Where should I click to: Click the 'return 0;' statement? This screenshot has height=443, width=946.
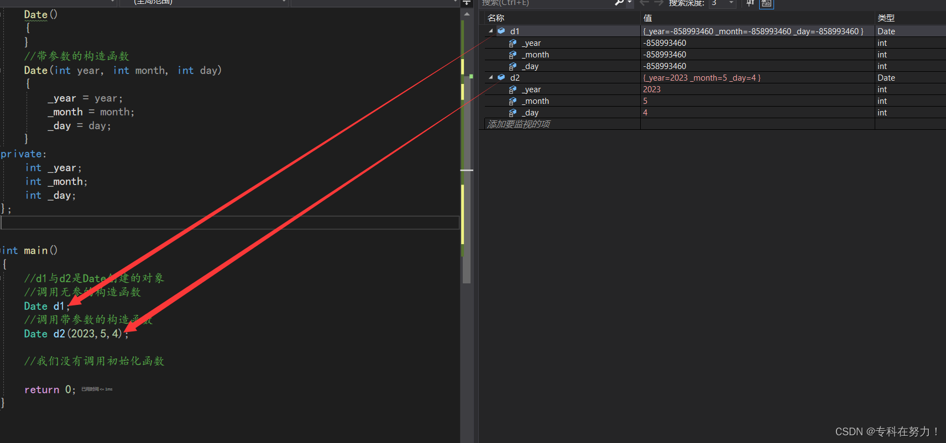50,389
